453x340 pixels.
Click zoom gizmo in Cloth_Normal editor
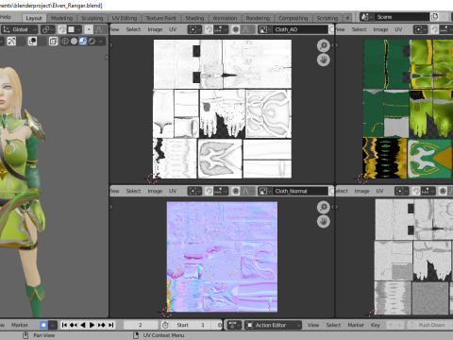point(324,207)
